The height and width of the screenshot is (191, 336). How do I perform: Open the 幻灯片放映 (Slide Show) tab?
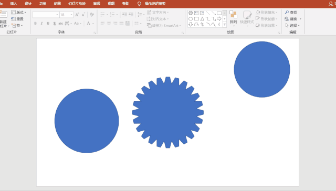pyautogui.click(x=77, y=4)
